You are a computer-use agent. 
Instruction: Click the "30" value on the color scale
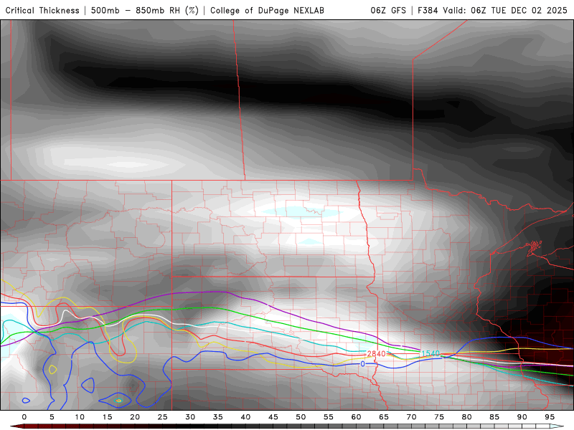(190, 417)
